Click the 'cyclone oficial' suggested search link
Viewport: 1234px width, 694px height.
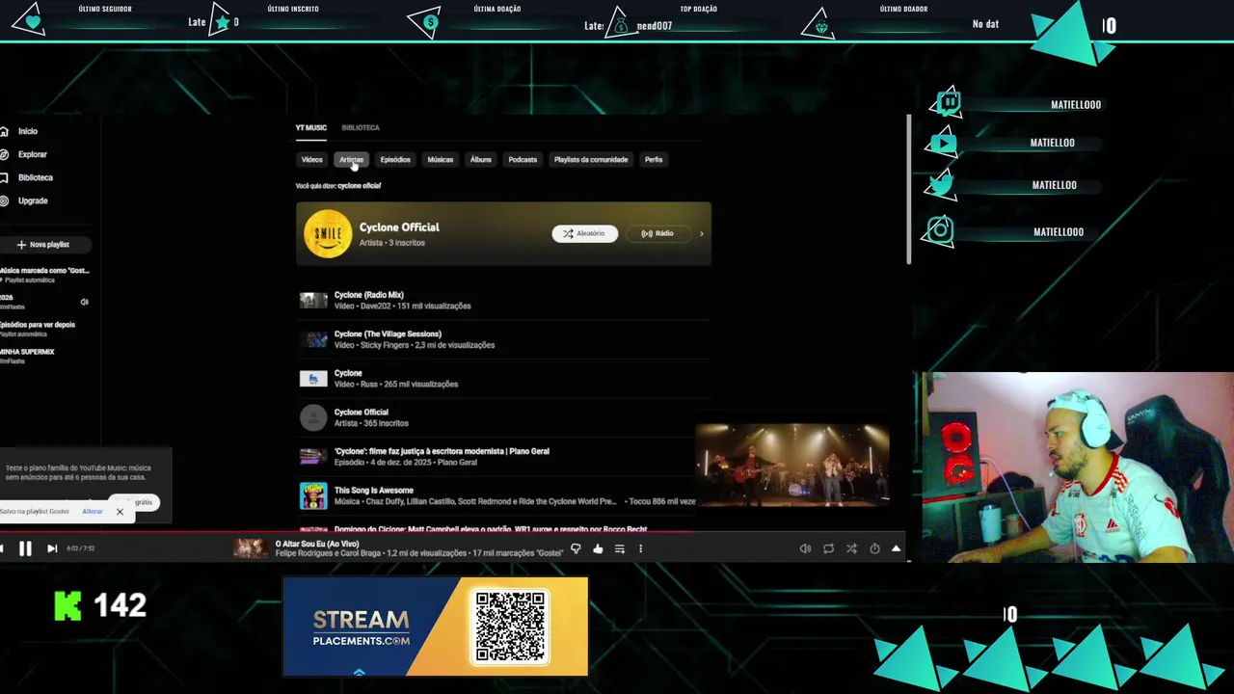click(x=359, y=186)
